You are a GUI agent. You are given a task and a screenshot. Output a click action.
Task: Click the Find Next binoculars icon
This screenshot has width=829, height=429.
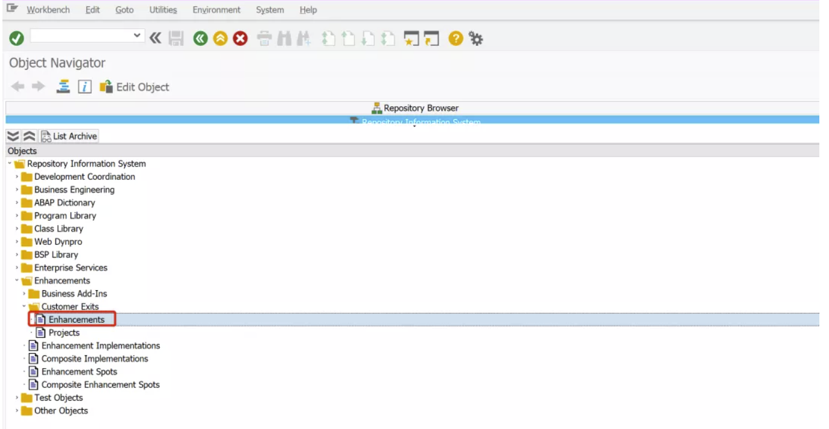(303, 39)
